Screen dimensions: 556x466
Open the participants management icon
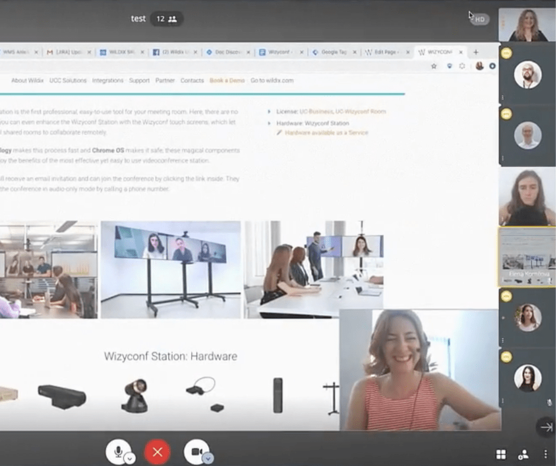[523, 454]
